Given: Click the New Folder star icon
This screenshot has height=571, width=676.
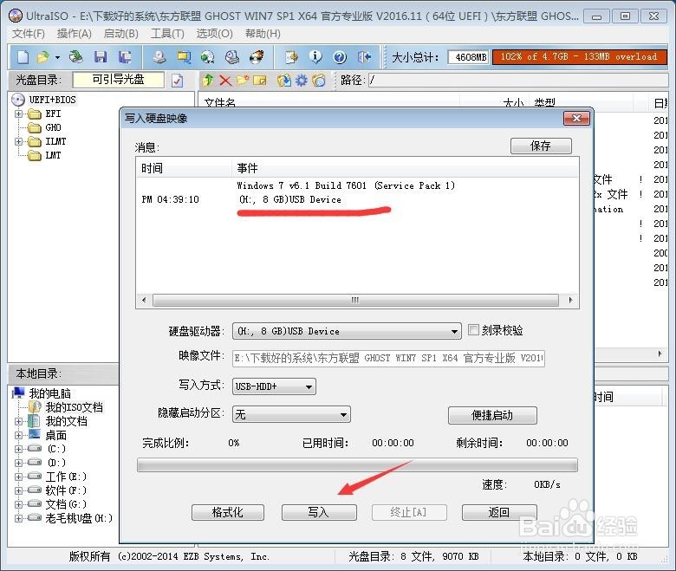Looking at the screenshot, I should (x=243, y=81).
